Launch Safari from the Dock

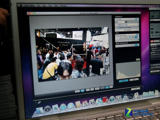(63, 107)
